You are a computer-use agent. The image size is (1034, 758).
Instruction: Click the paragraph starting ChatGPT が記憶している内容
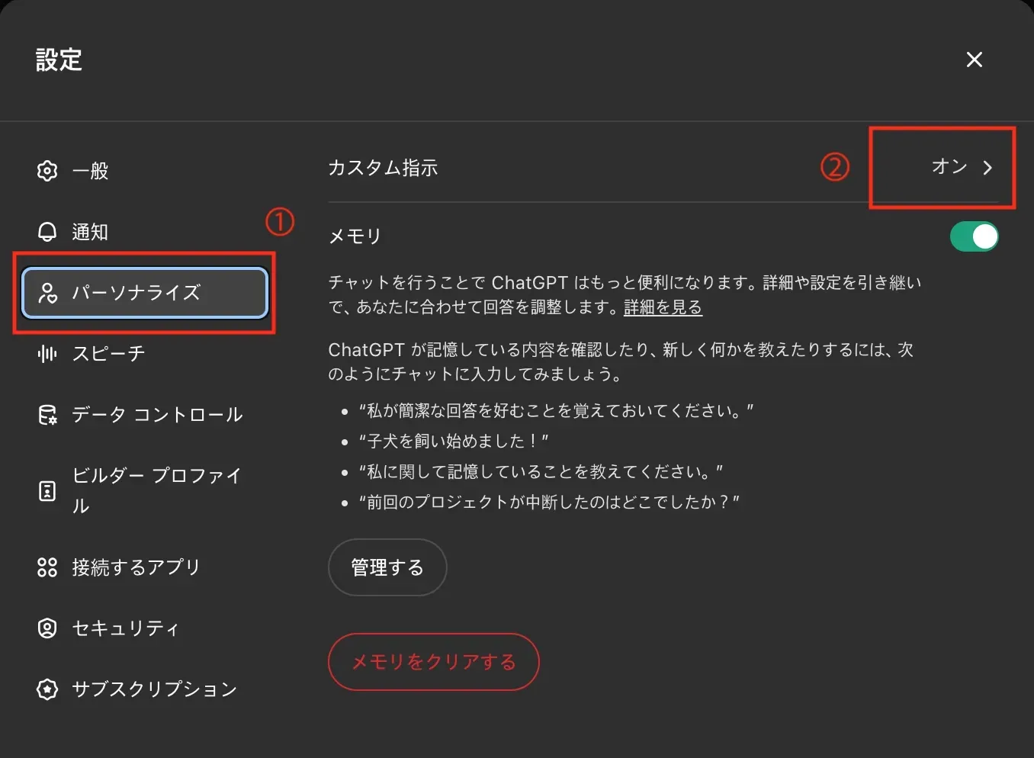(621, 361)
